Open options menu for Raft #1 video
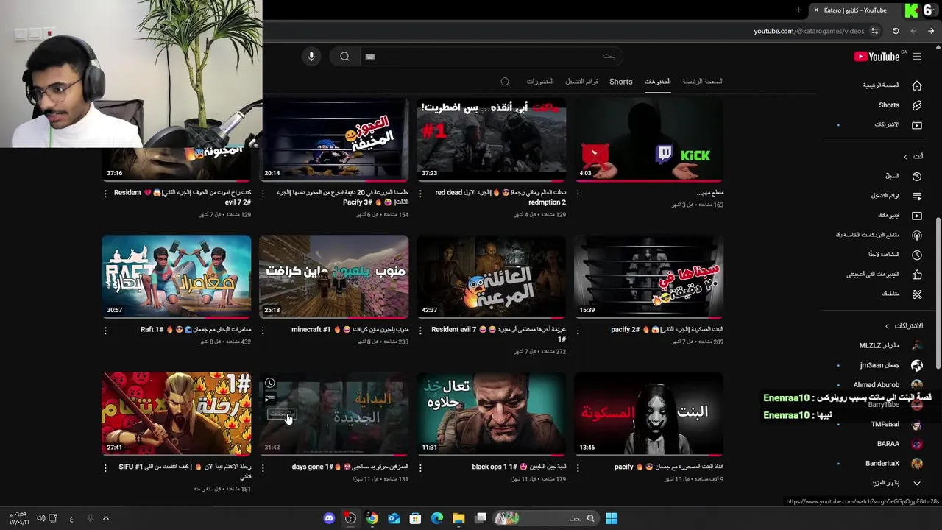This screenshot has width=942, height=530. click(x=105, y=331)
